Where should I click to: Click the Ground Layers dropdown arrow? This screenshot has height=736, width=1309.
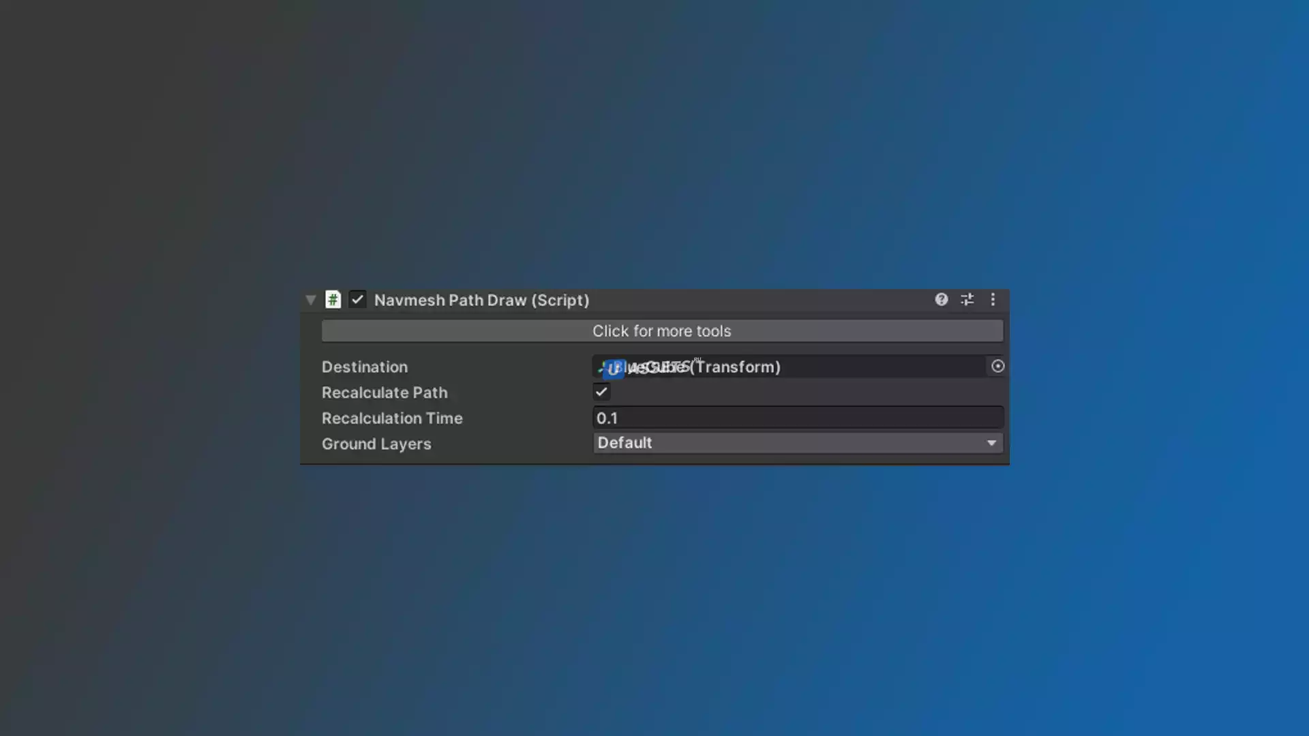[991, 443]
